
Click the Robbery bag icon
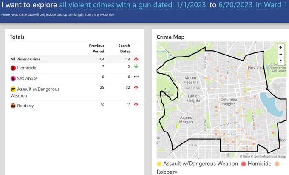13,106
